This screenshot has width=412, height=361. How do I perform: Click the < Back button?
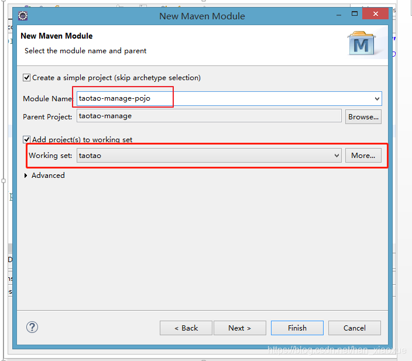pos(186,328)
